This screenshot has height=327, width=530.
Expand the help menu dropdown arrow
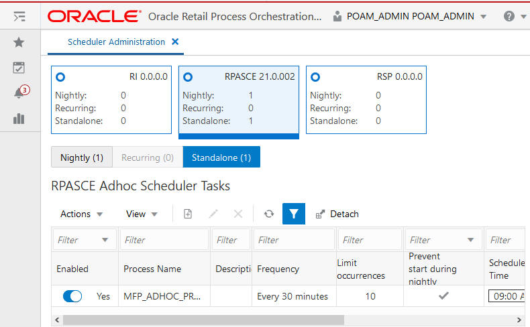point(523,17)
